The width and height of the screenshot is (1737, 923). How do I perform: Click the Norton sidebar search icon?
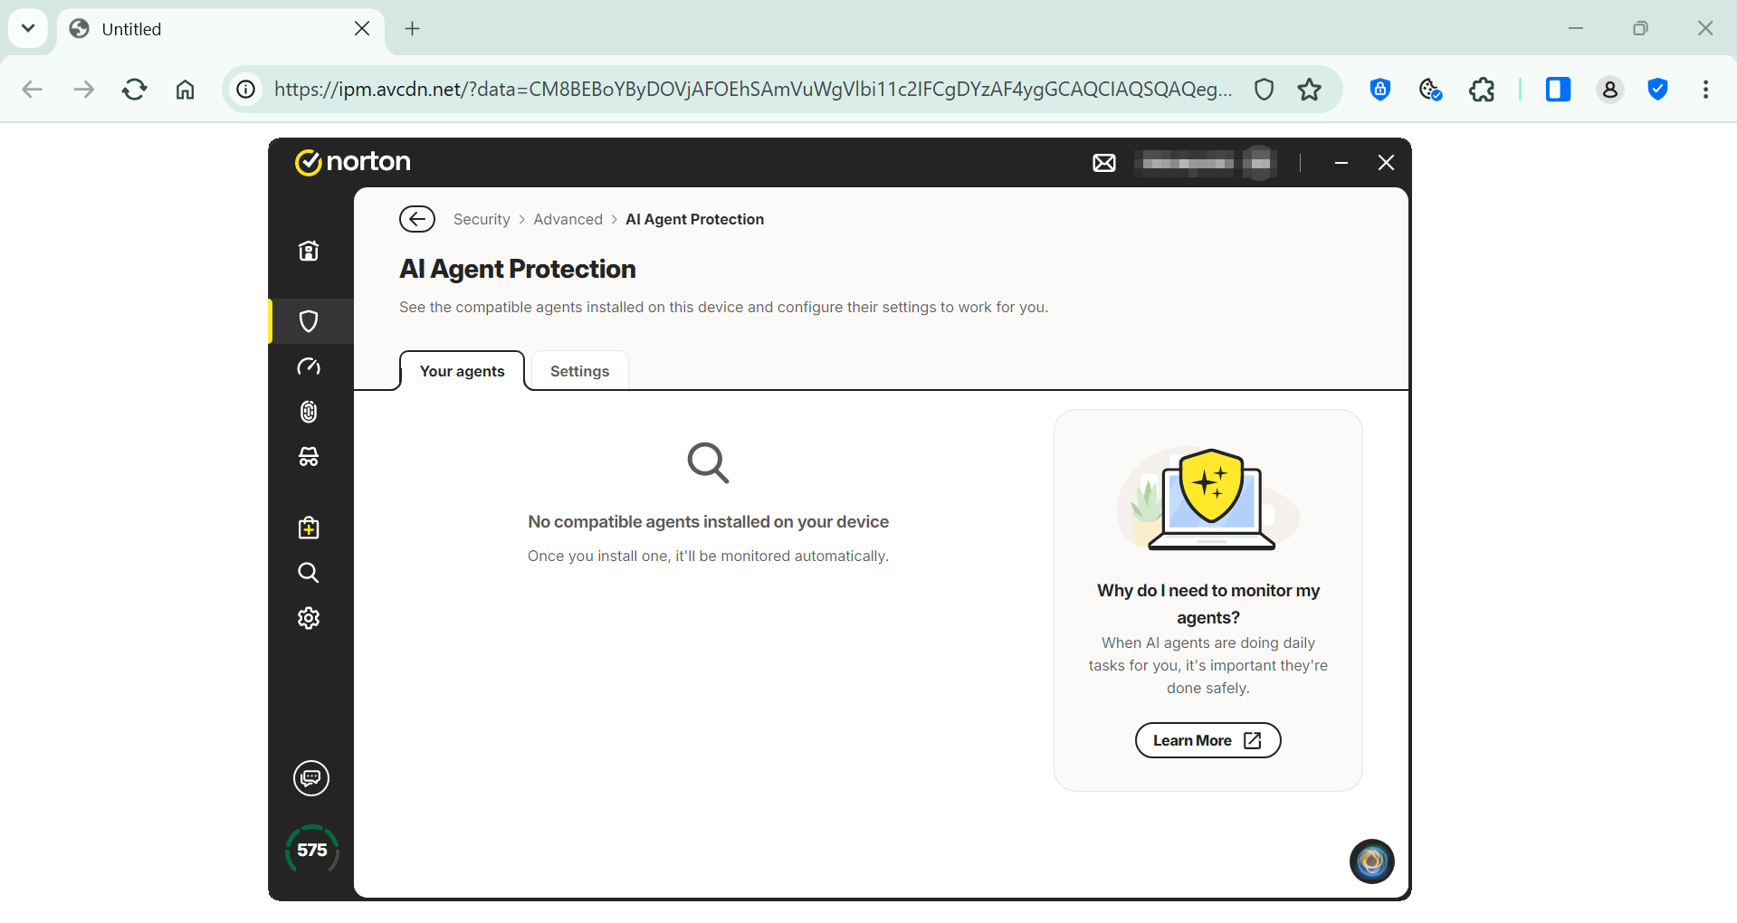[x=309, y=573]
